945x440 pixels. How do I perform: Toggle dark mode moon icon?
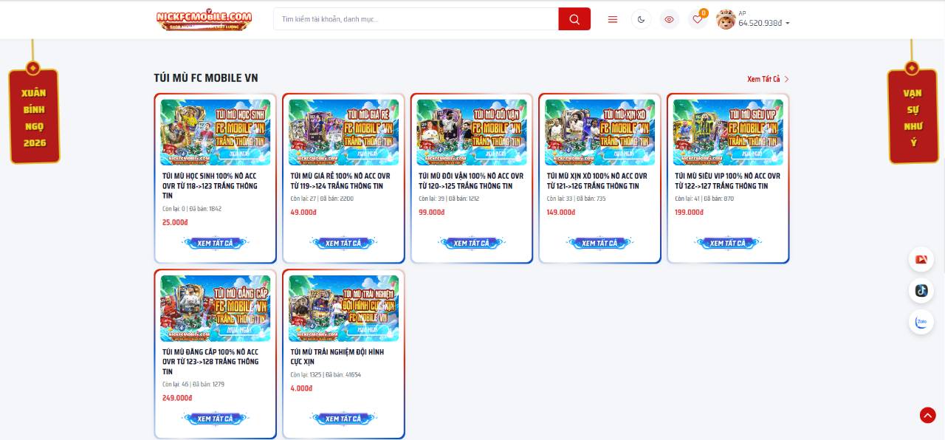[641, 20]
